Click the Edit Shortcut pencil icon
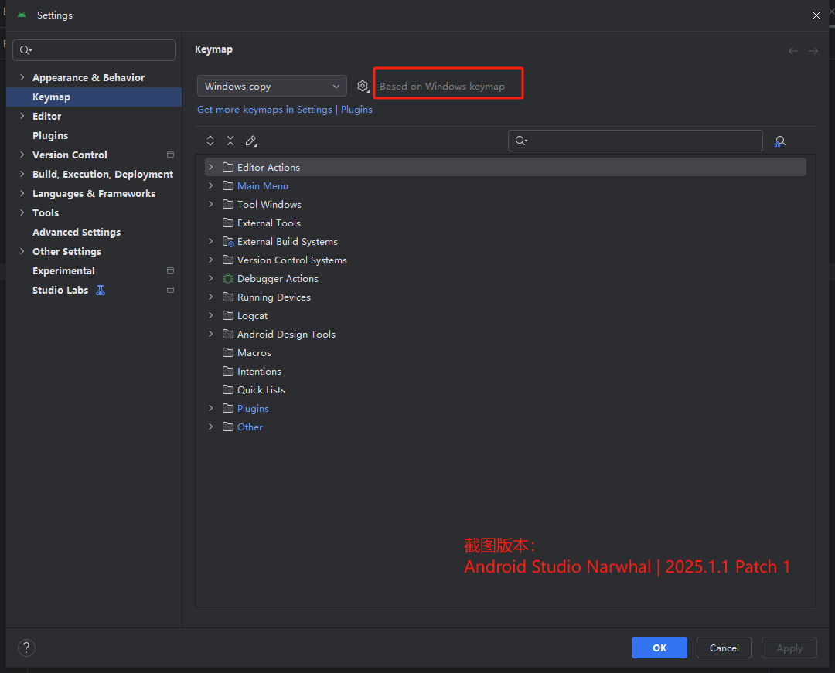The width and height of the screenshot is (835, 673). 250,141
